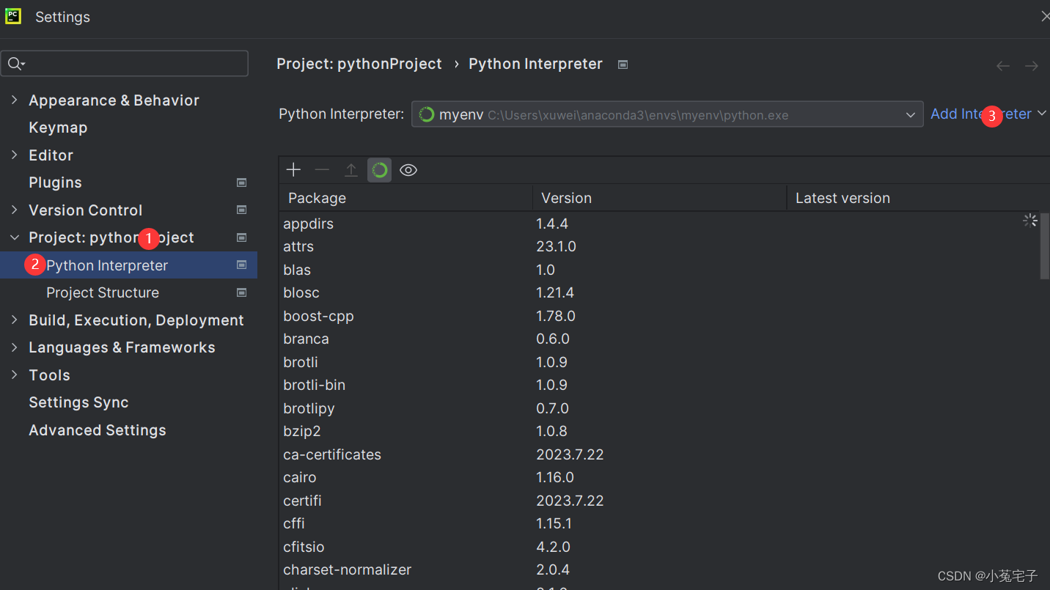This screenshot has width=1050, height=590.
Task: Select the appdirs package row
Action: [x=660, y=224]
